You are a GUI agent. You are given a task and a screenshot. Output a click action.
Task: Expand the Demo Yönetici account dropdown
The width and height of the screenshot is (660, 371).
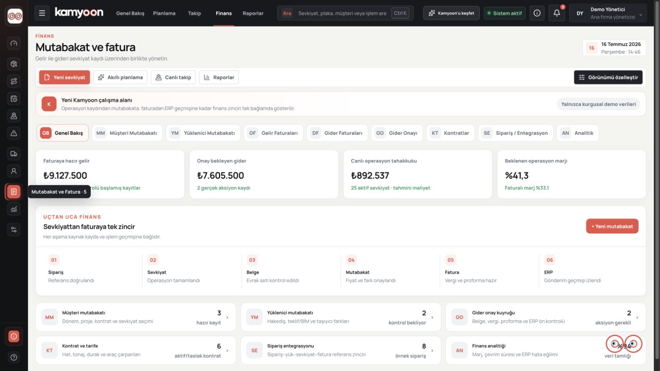pyautogui.click(x=608, y=13)
